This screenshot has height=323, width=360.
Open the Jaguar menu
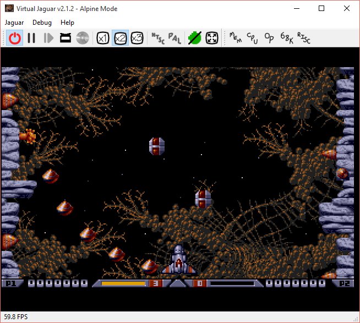[x=14, y=23]
